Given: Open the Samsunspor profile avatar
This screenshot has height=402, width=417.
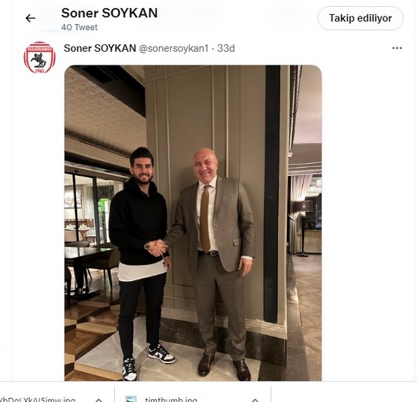Looking at the screenshot, I should click(40, 57).
